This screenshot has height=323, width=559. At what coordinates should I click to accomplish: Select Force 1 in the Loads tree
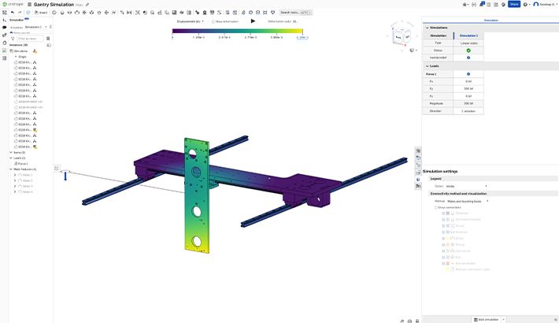23,163
